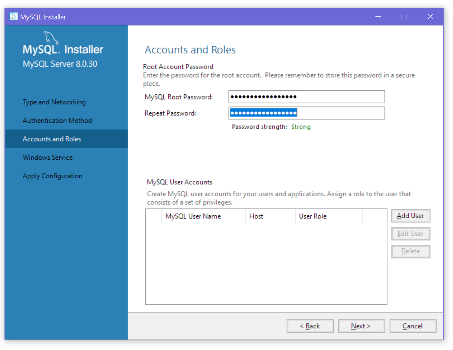This screenshot has width=453, height=350.
Task: Click the 'MySQL User Accounts' label
Action: coord(180,182)
